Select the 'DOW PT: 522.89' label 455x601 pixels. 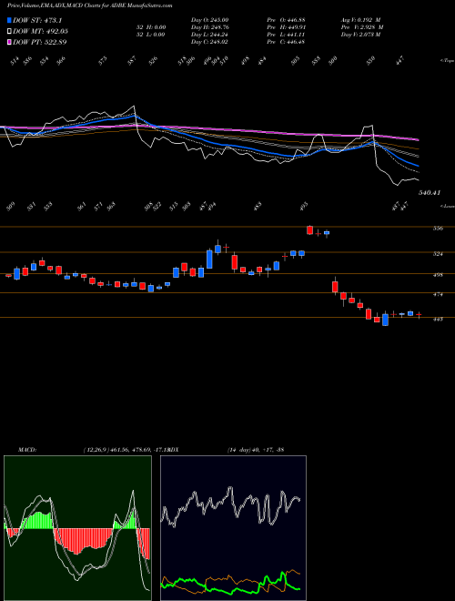[40, 42]
